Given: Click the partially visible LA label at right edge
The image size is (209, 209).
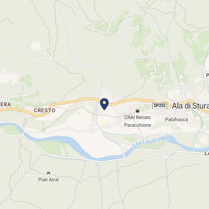Looking at the screenshot, I should [x=207, y=154].
